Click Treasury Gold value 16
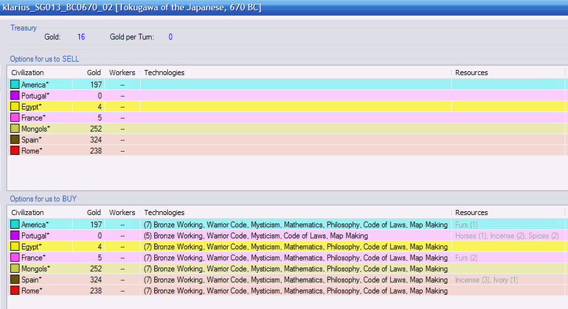Screen dimensions: 568x309 (81, 37)
